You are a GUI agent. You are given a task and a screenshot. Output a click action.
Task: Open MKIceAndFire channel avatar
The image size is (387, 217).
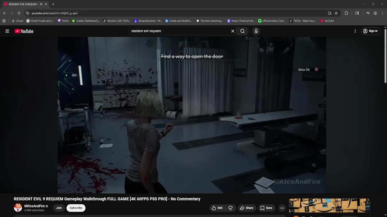[x=18, y=208]
